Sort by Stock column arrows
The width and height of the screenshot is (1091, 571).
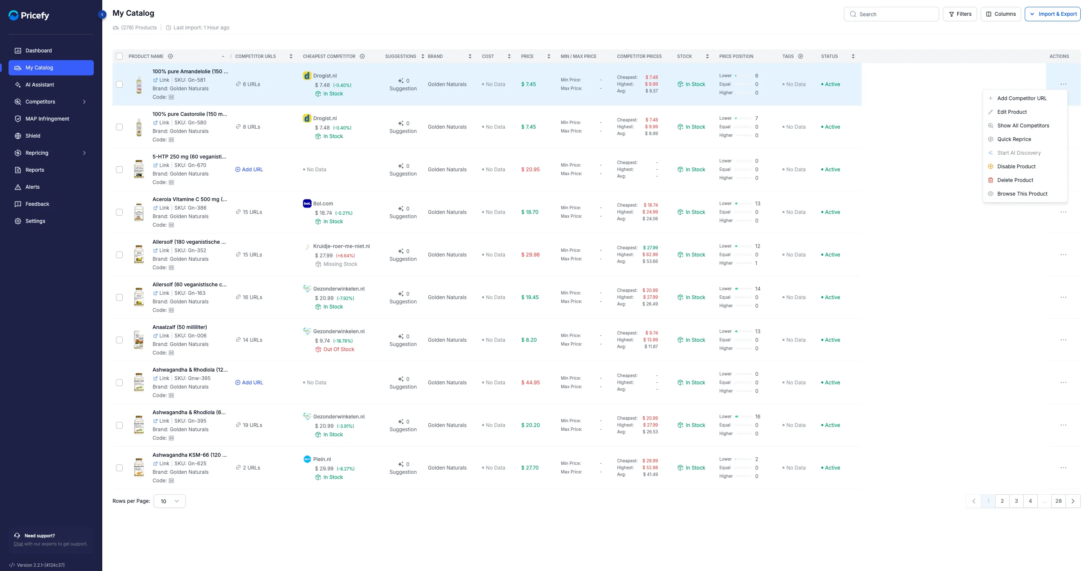pyautogui.click(x=707, y=56)
